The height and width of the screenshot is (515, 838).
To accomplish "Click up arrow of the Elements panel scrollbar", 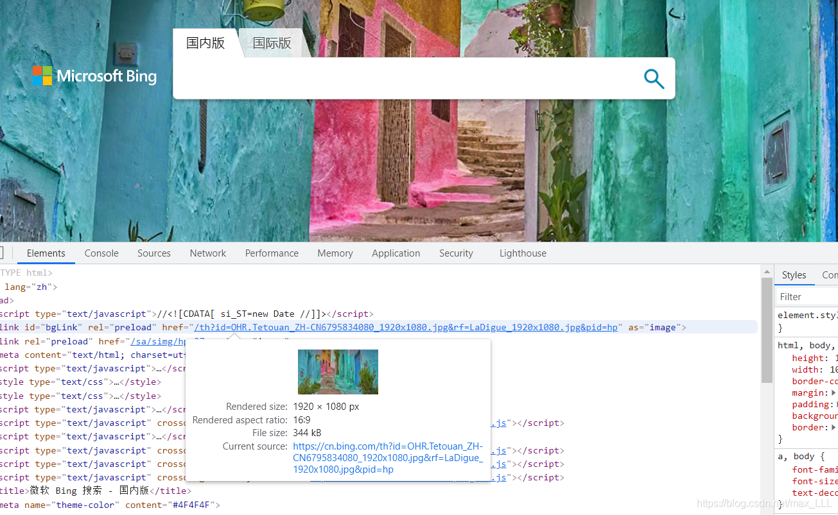I will click(x=767, y=272).
